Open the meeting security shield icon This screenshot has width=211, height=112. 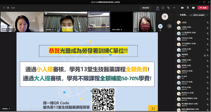coord(4,8)
